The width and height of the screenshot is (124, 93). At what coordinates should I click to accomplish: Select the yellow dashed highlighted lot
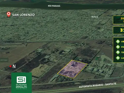(73, 69)
